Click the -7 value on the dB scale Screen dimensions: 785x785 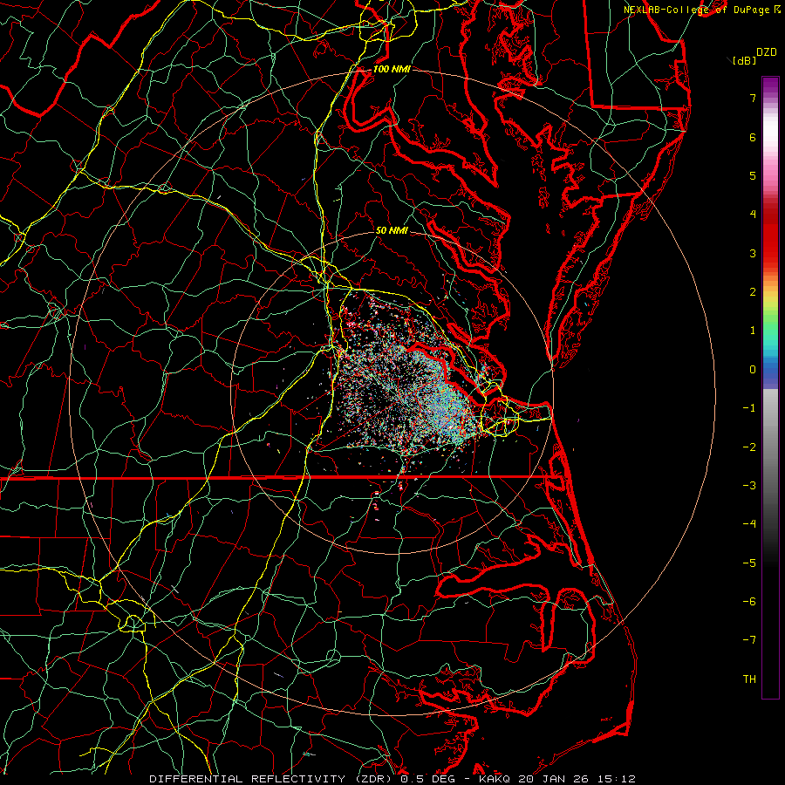[x=749, y=640]
